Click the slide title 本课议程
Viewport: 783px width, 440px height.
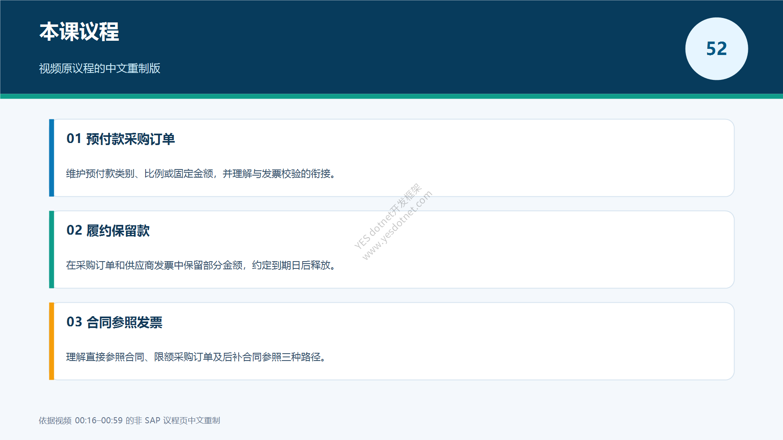(79, 32)
